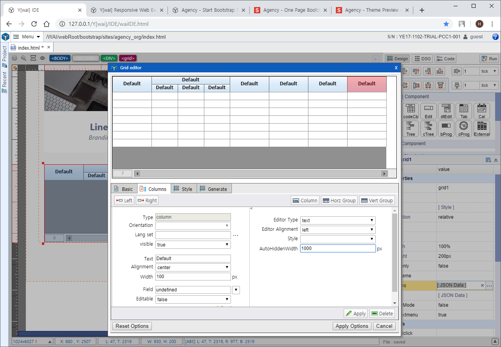This screenshot has height=347, width=501.
Task: Bookmark this page with the star icon
Action: tap(446, 24)
